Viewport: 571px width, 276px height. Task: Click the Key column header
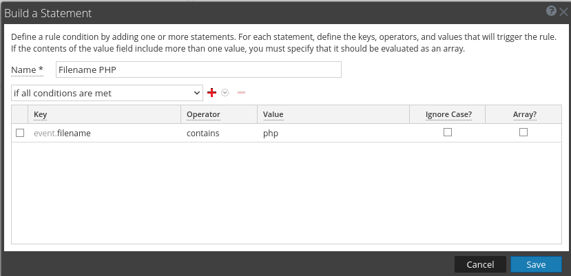click(40, 114)
